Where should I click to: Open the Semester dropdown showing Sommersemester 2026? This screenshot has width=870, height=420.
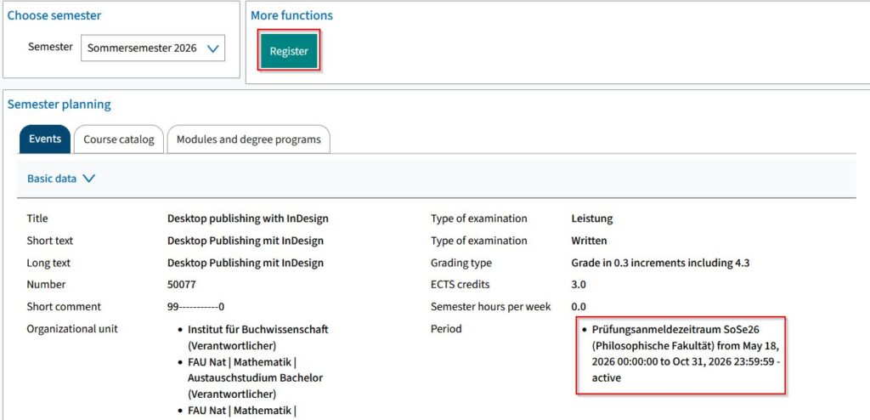(x=153, y=48)
